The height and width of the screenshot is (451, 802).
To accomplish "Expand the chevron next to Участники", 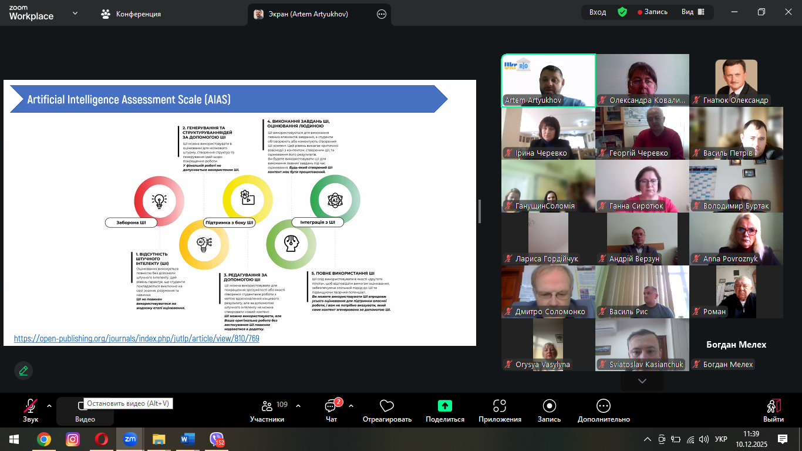I will click(x=298, y=406).
